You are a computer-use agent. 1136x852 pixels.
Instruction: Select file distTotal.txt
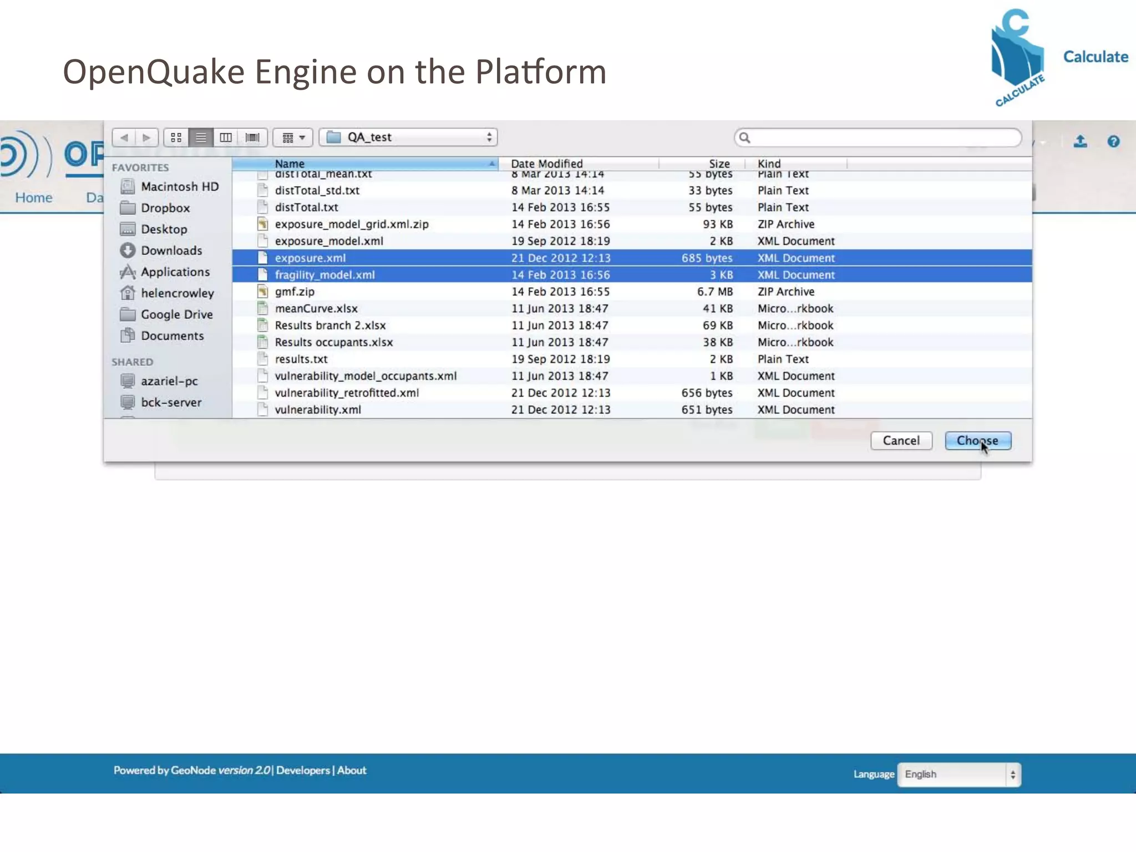point(632,207)
